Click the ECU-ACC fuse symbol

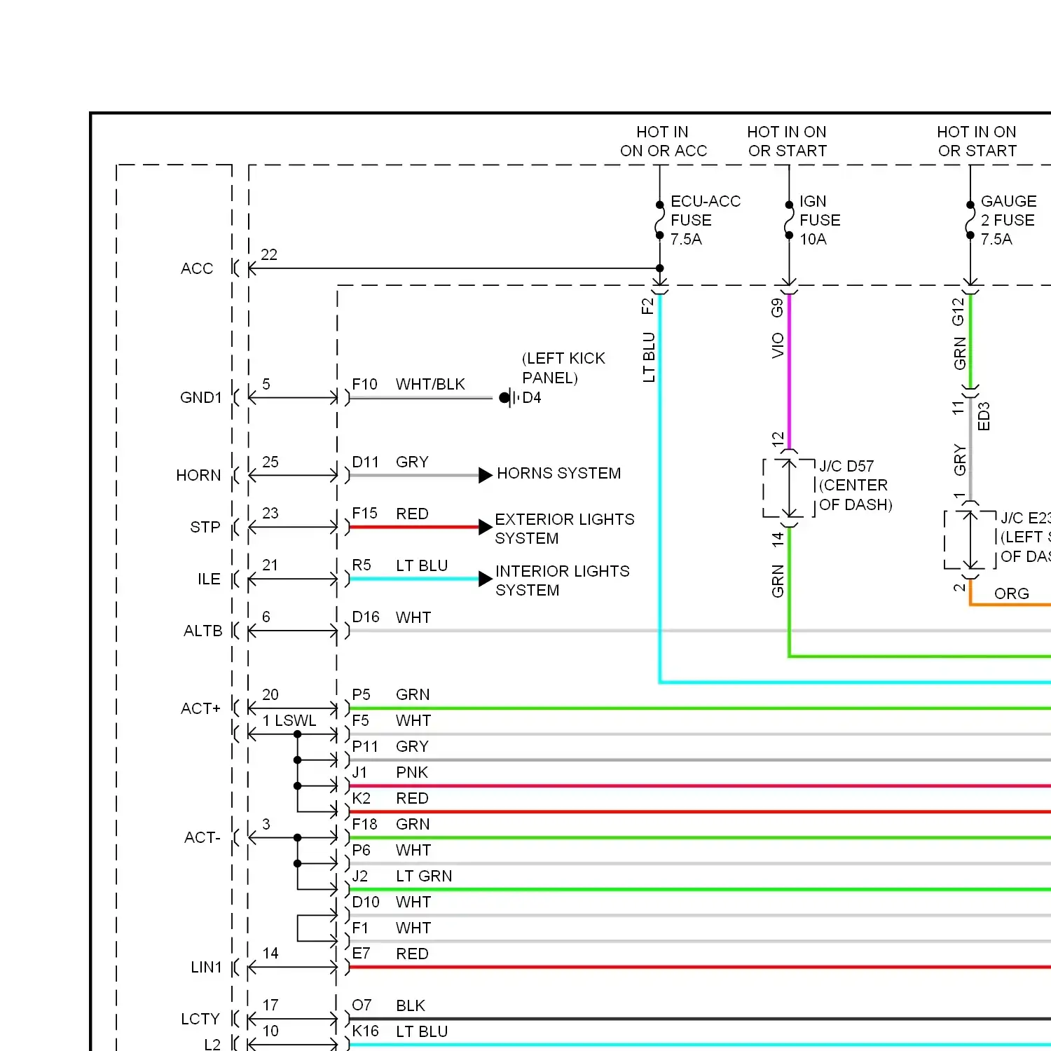(659, 220)
